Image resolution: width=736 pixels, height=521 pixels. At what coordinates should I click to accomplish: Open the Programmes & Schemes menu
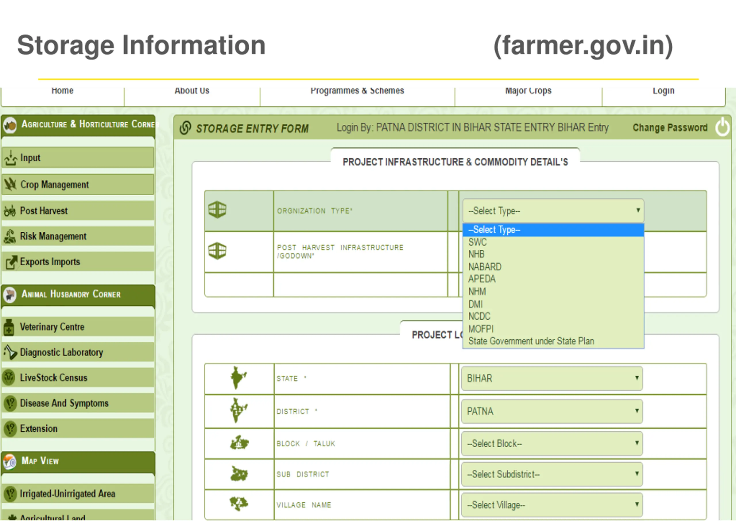[357, 91]
